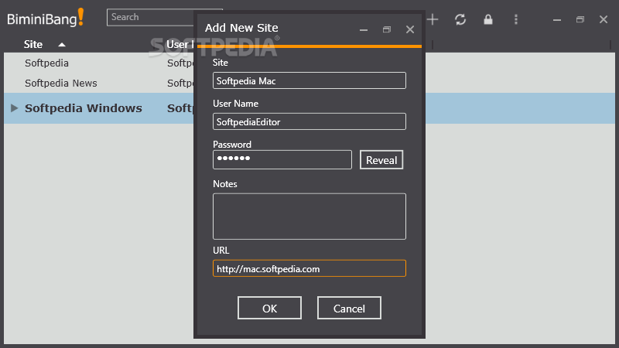
Task: Click the refresh sync icon
Action: [460, 19]
